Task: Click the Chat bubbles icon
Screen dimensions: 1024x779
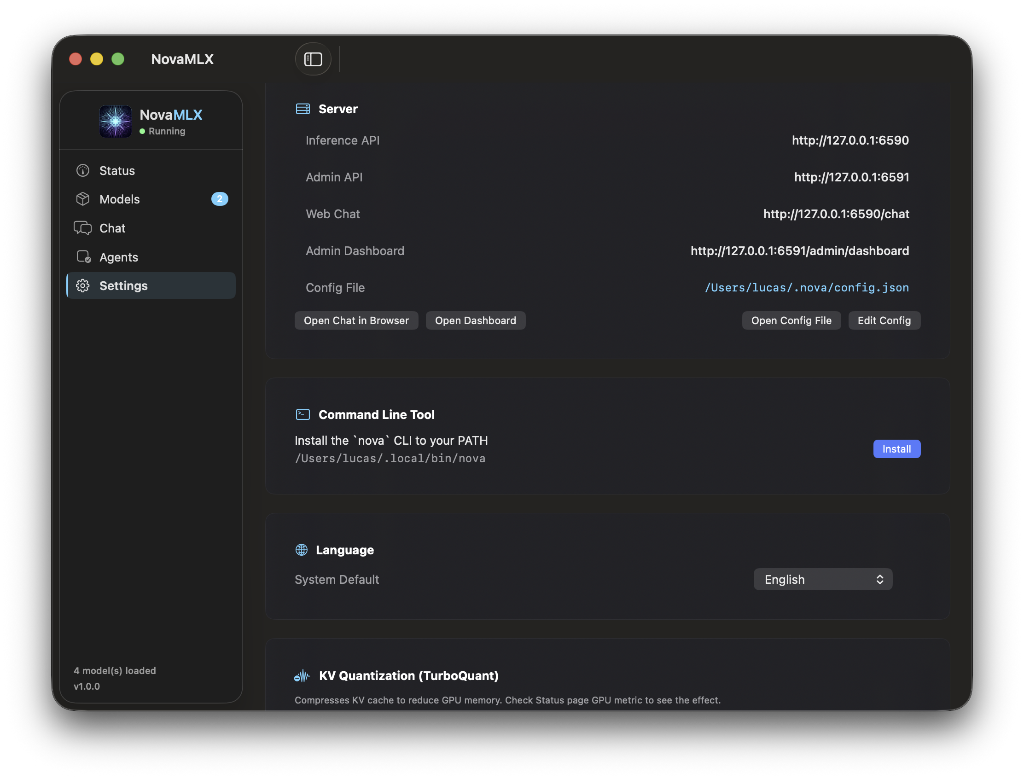Action: pyautogui.click(x=83, y=228)
